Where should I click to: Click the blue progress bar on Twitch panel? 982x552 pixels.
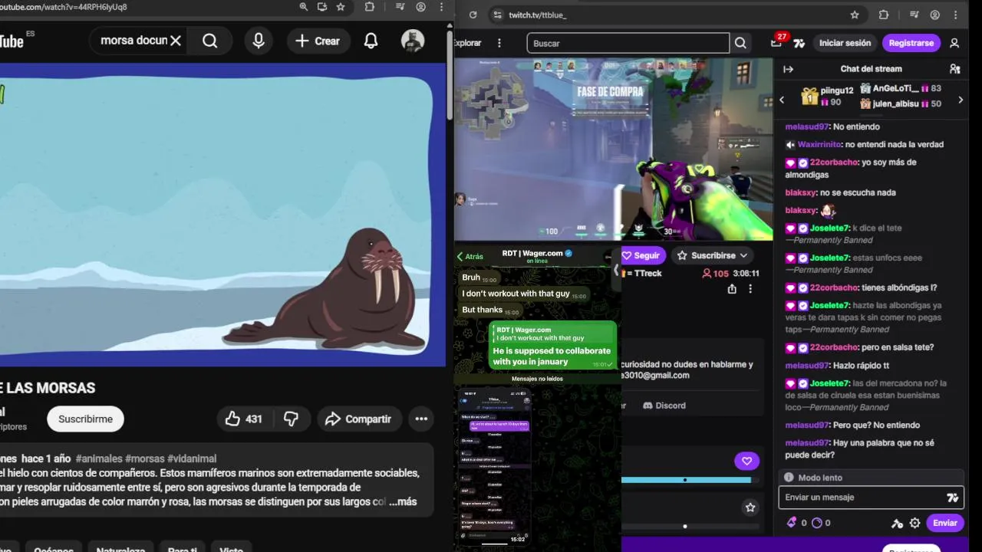tap(686, 480)
